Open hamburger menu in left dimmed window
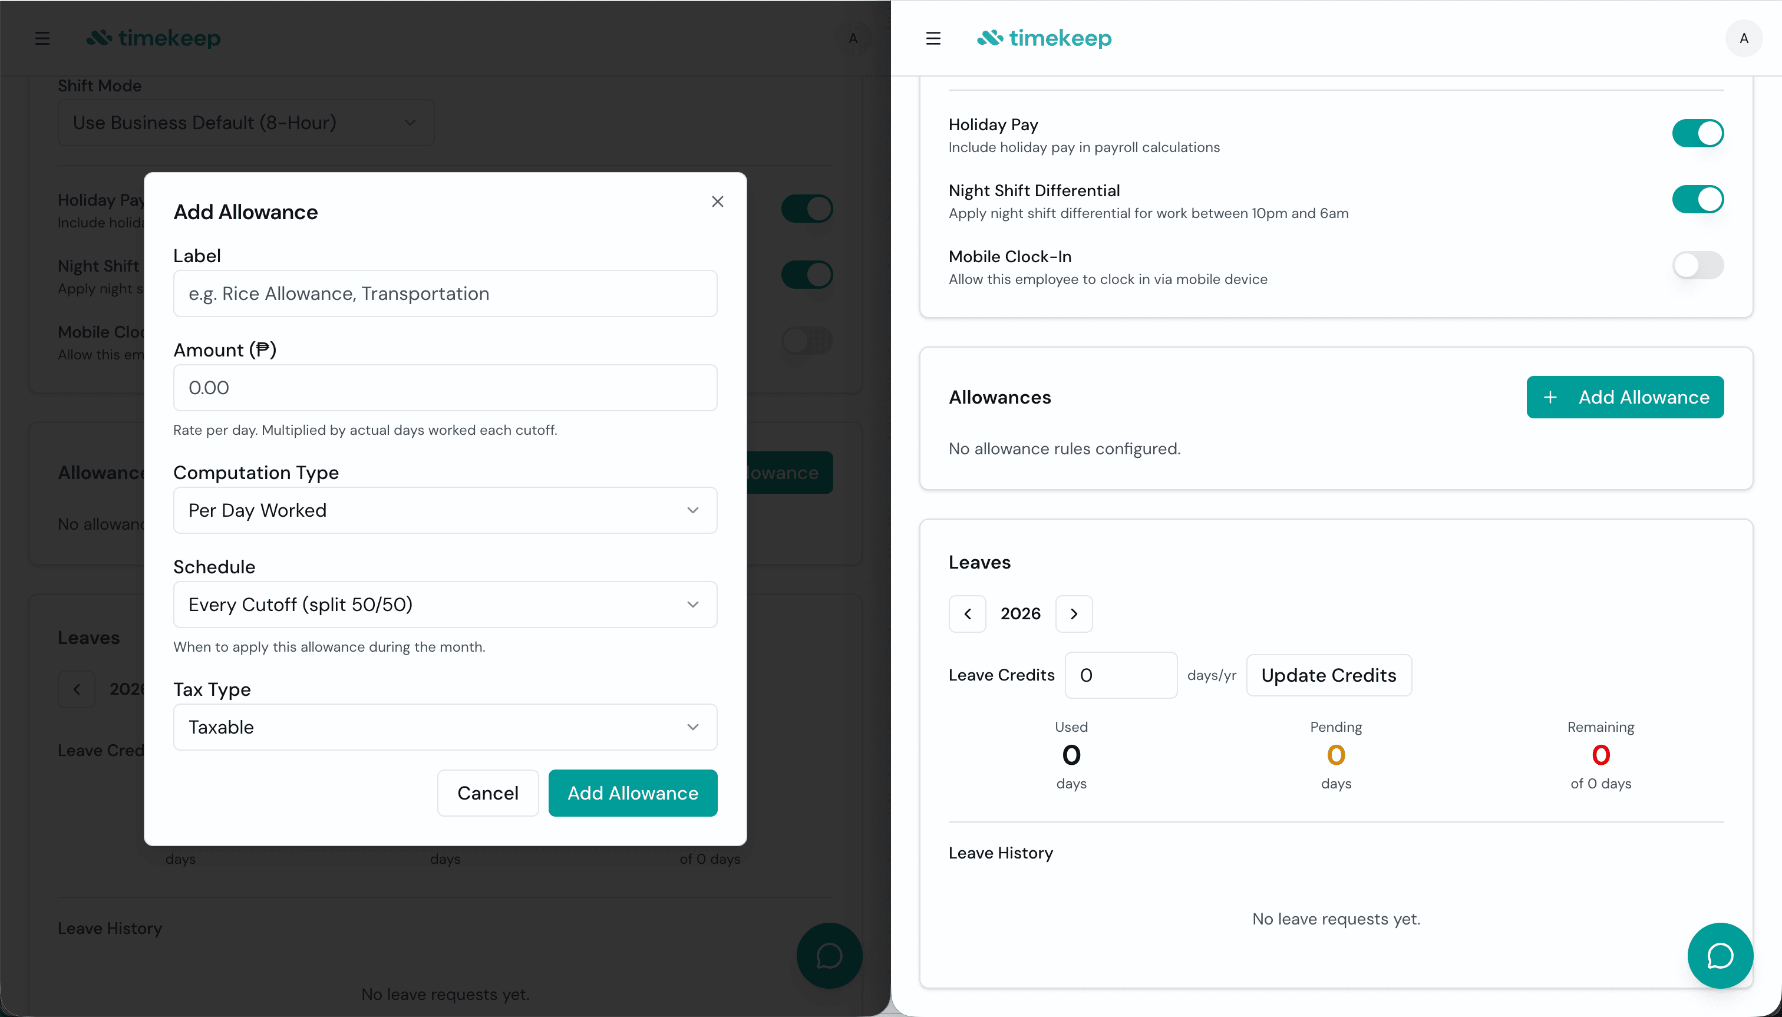This screenshot has width=1782, height=1017. click(42, 38)
